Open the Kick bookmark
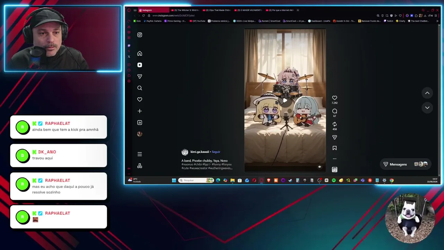 click(x=137, y=21)
